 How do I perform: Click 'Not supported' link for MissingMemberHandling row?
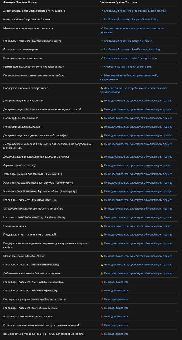click(116, 308)
